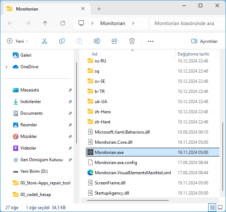Click the Monitorian.exe application icon
Viewport: 226px width, 212px height.
[x=90, y=152]
